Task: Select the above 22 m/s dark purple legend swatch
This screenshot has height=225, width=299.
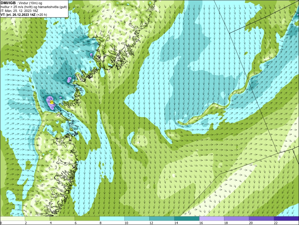Action: pos(286,218)
